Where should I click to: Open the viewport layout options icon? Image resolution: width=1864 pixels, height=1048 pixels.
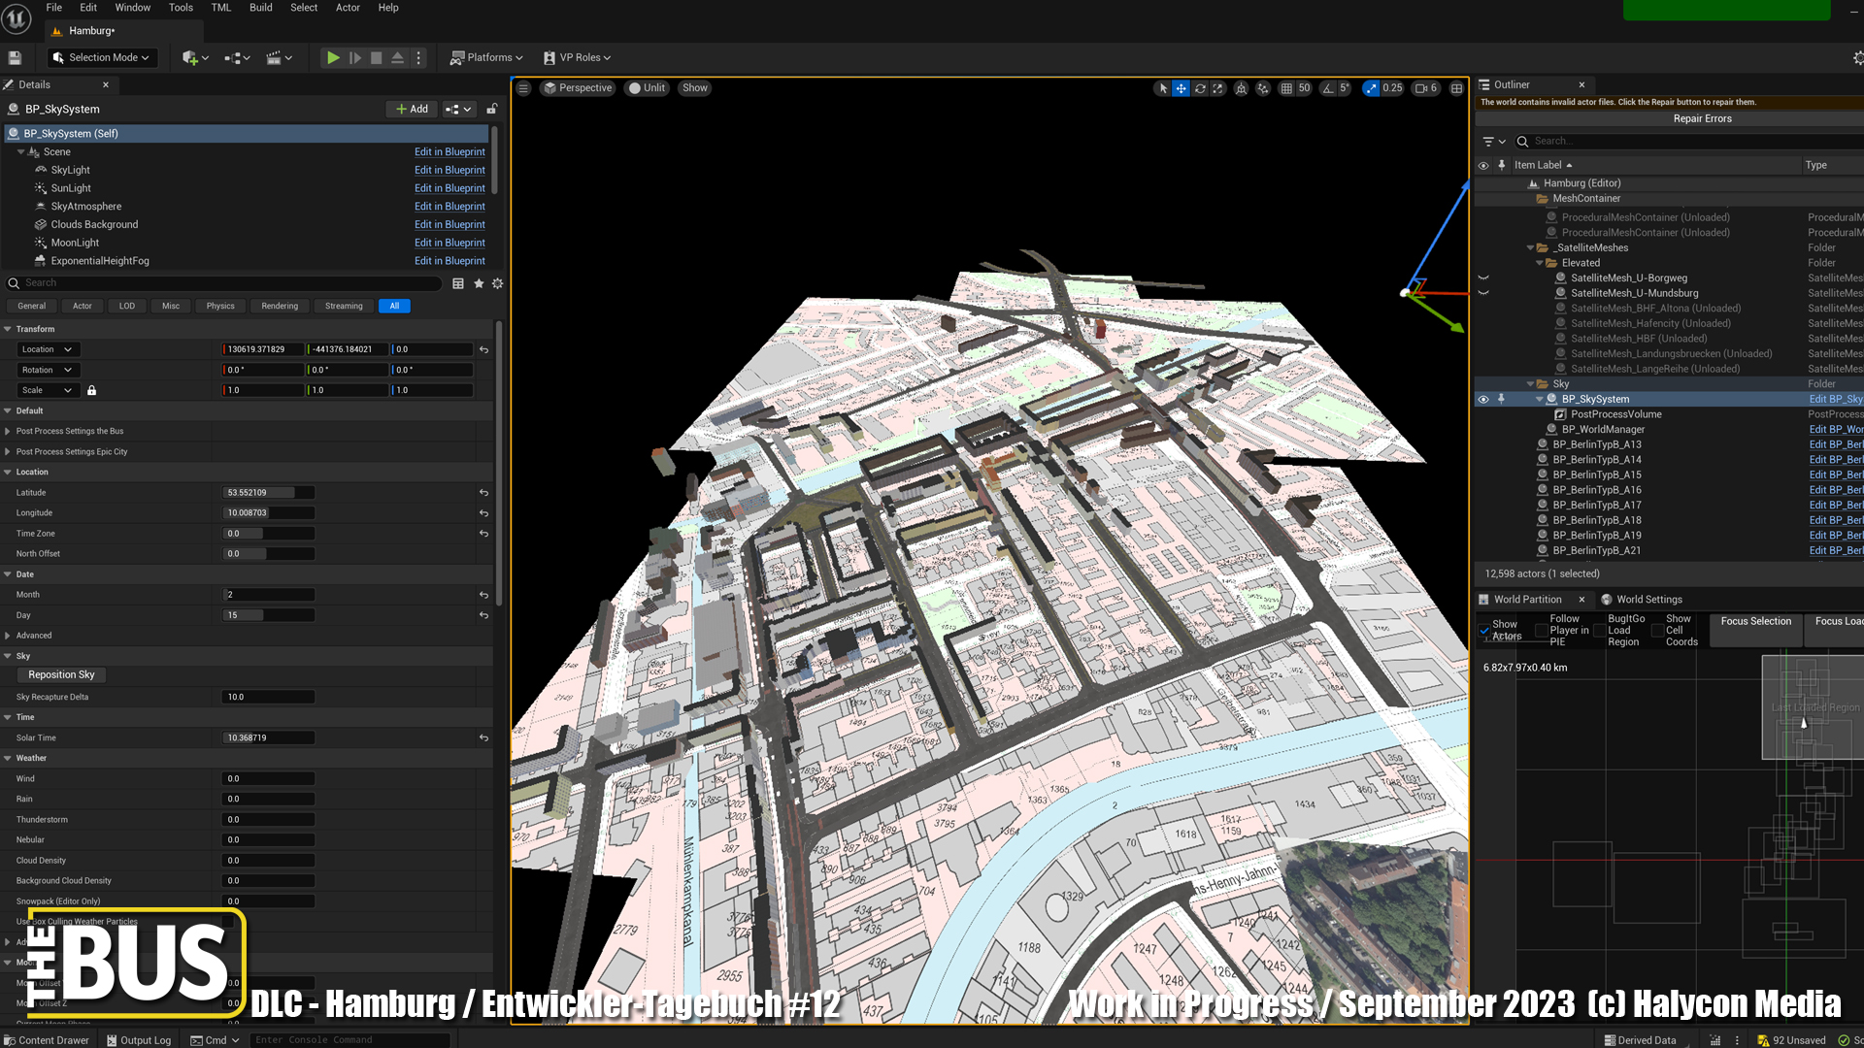click(1456, 88)
